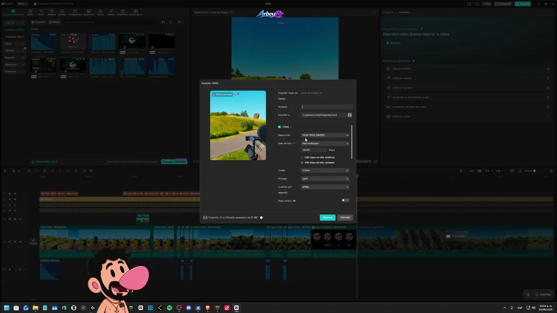
Task: Click the Portada cover icon beside main track
Action: (x=34, y=241)
